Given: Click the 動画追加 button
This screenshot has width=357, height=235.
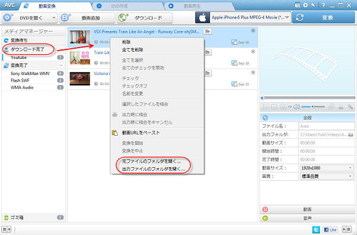Looking at the screenshot, I should [x=87, y=18].
